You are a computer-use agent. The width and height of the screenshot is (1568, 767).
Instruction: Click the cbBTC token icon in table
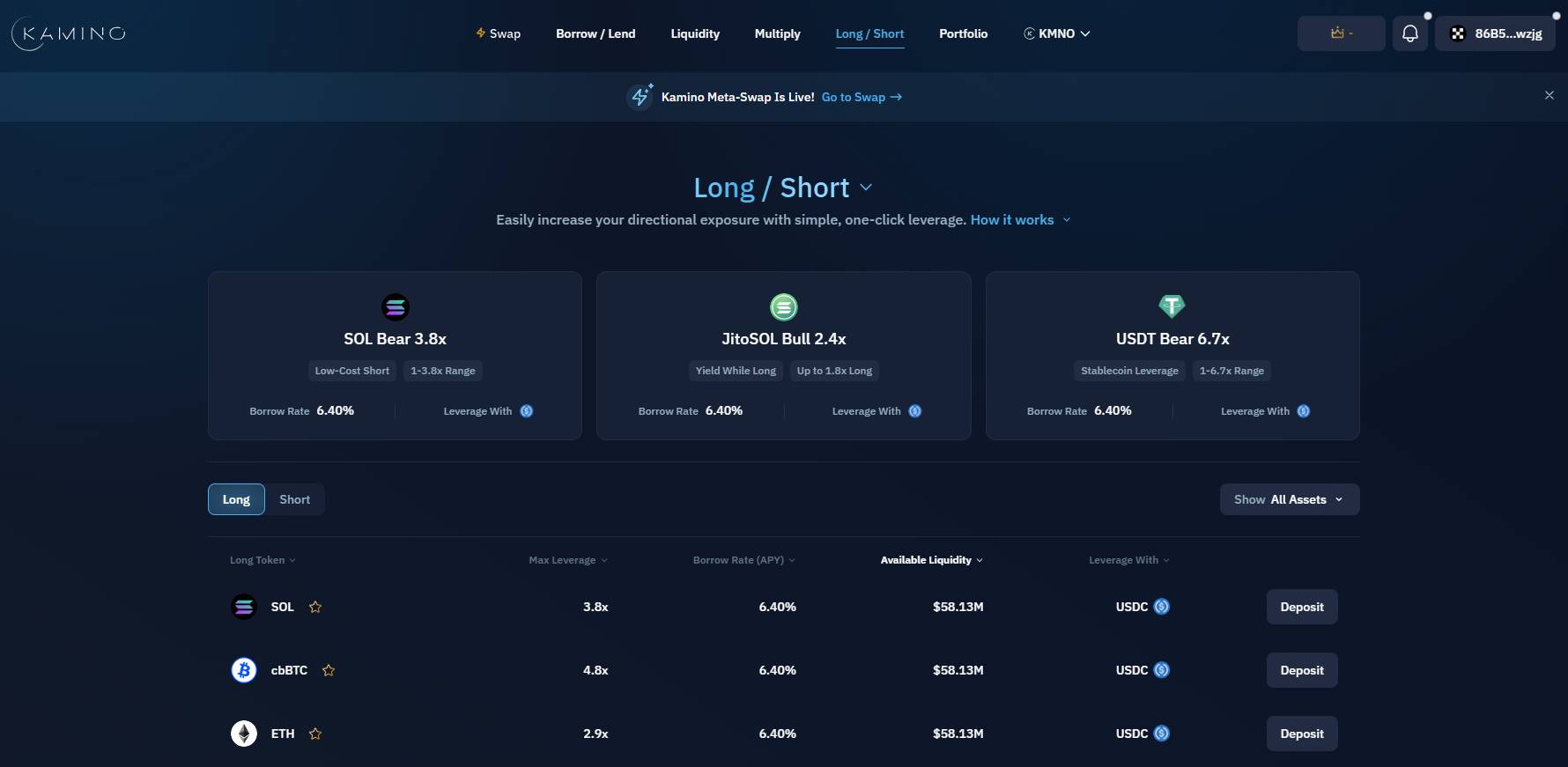[244, 670]
